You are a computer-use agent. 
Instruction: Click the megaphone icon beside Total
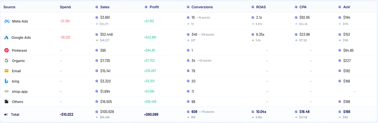click(6, 114)
